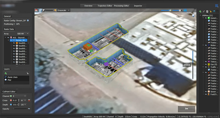Image resolution: width=220 pixels, height=118 pixels.
Task: Click the broom clear icon in Layers panel
Action: click(x=28, y=73)
